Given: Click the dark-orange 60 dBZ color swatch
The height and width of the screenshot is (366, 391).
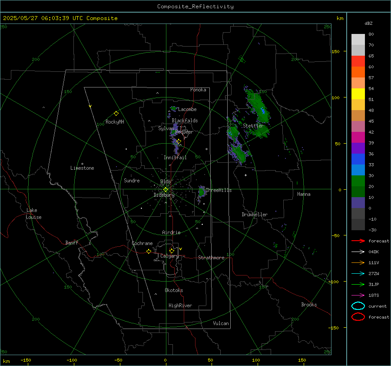Looking at the screenshot, I should click(x=358, y=72).
